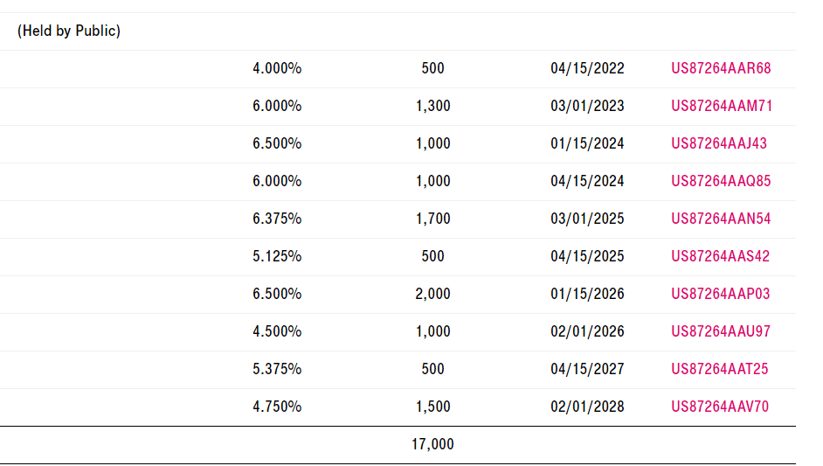Click the 1,300 amount value

(432, 106)
